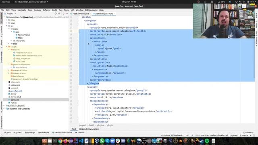Expand the resources folder
Image resolution: width=258 pixels, height=145 pixels.
coord(11,41)
